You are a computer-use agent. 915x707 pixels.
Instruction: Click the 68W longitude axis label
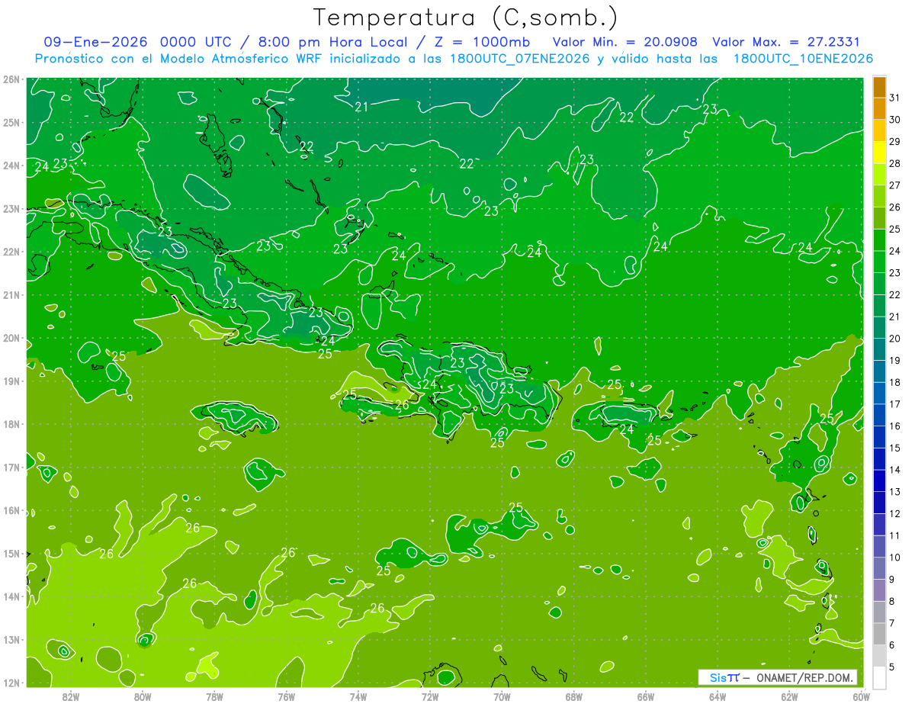click(574, 696)
